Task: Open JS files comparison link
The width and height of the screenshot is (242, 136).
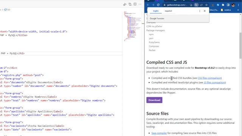Action: 214,82
